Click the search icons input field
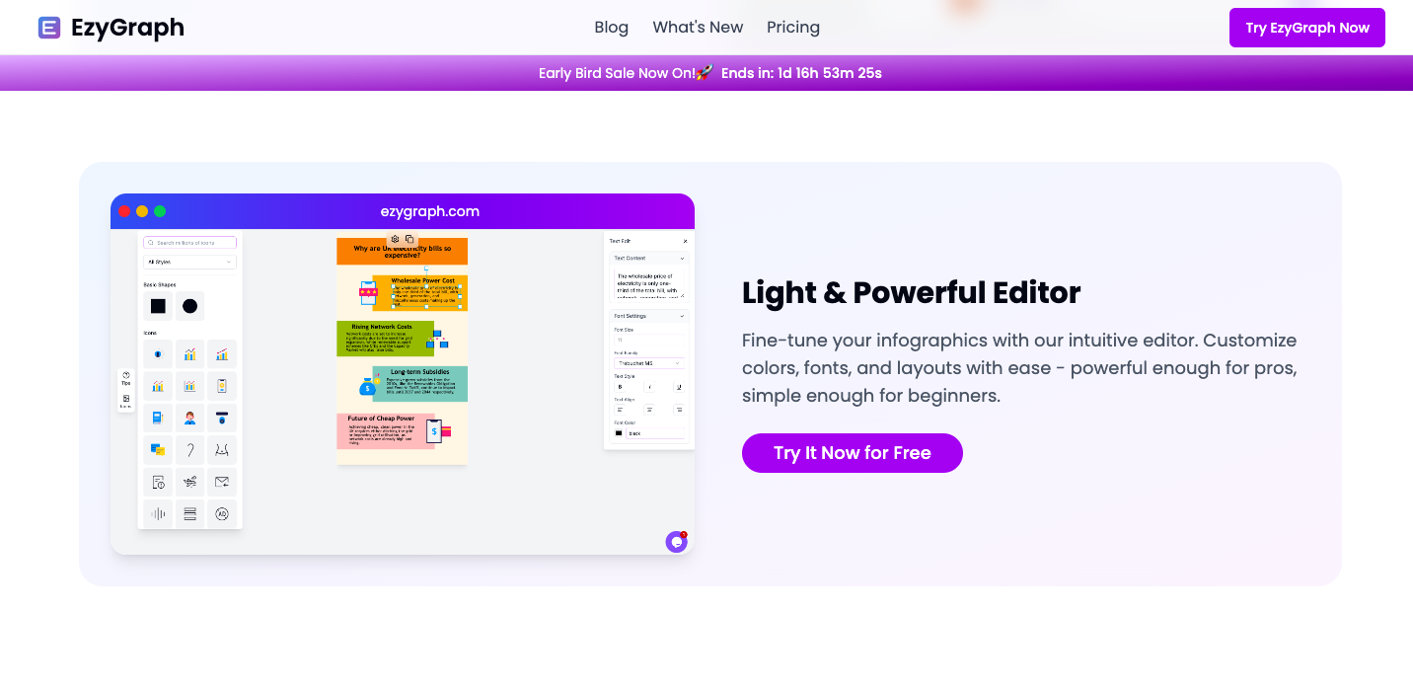Screen dimensions: 1413x689 190,243
